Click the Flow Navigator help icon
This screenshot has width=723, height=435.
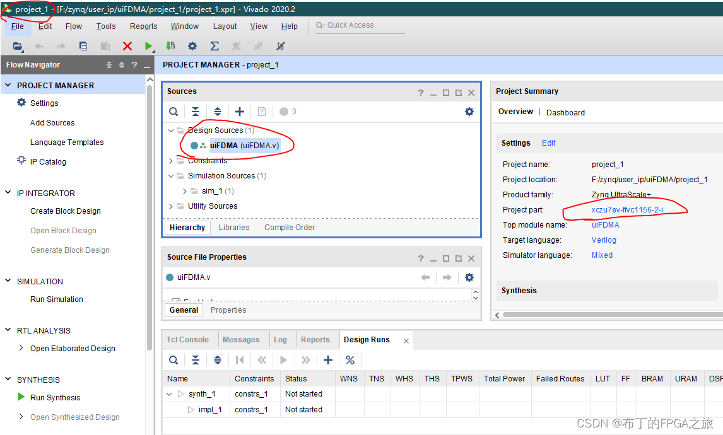click(134, 65)
